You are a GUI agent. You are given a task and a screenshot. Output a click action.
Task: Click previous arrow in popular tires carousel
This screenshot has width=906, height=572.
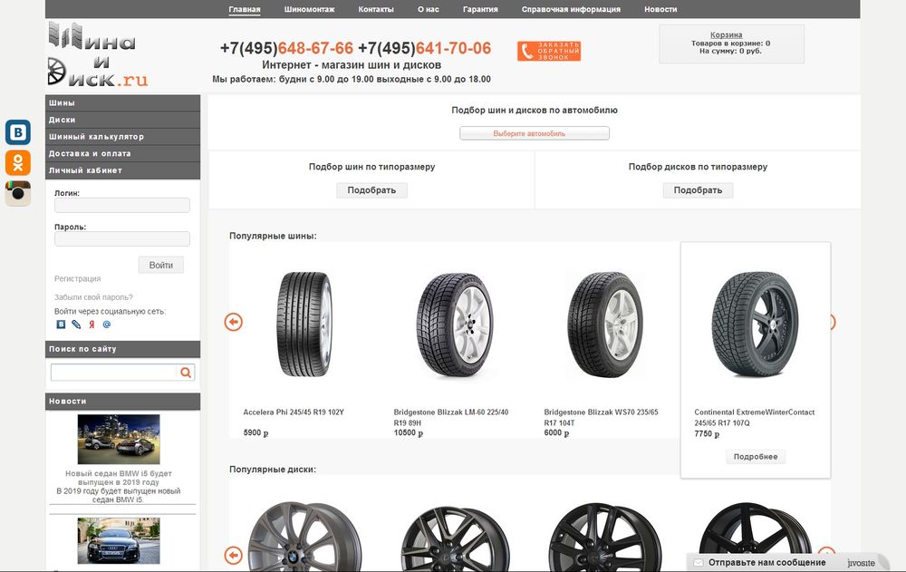coord(234,322)
